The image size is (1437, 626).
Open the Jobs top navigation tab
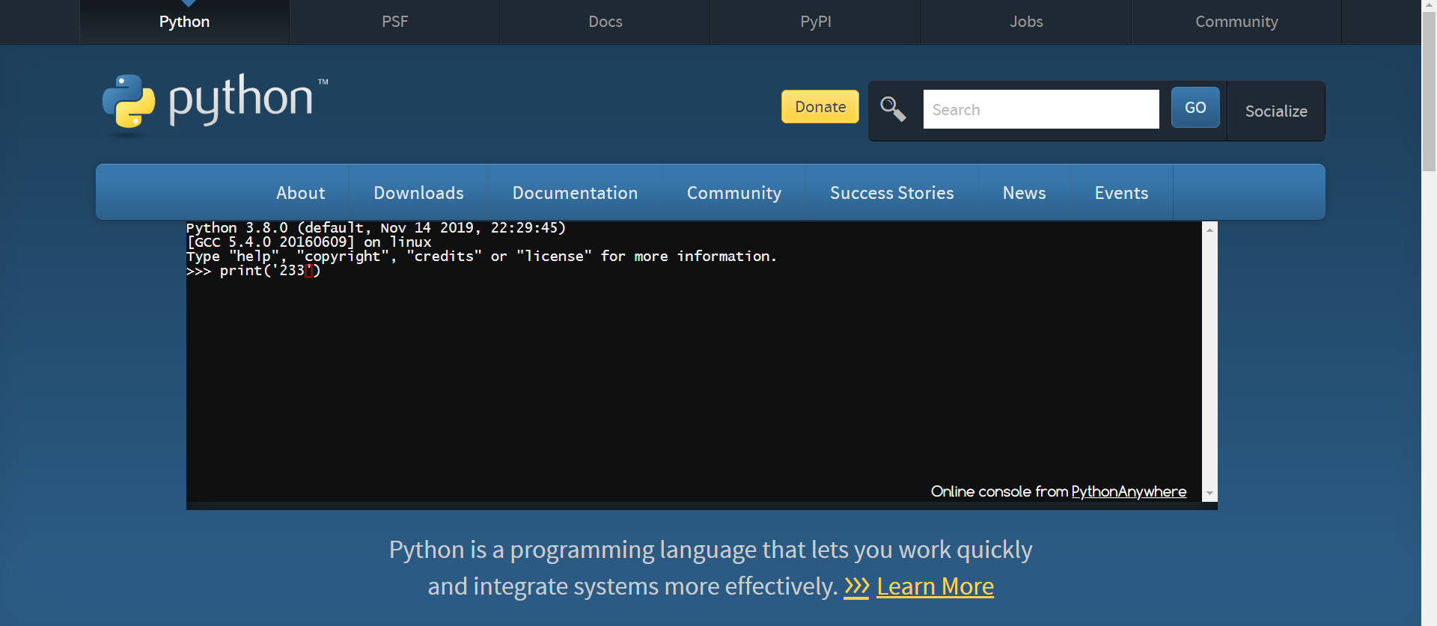1026,22
